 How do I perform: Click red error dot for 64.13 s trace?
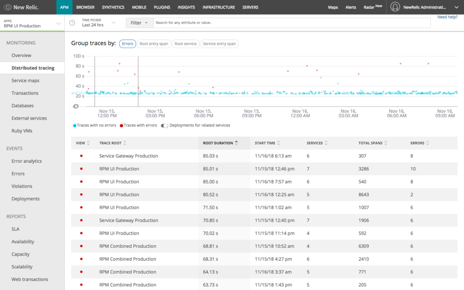point(81,272)
